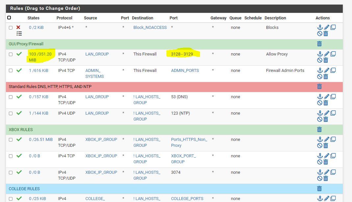352x202 pixels.
Task: Delete the Standard Rules separator
Action: (x=319, y=86)
